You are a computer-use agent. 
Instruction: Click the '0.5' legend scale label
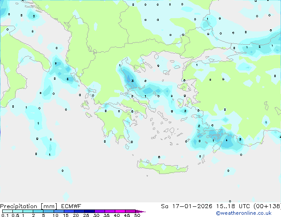[16, 215]
